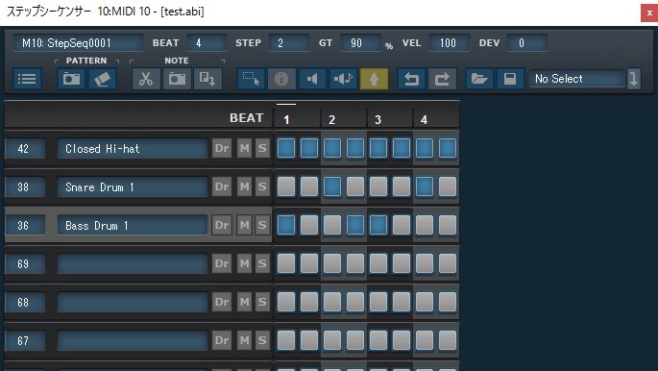Click the Closed Hi-hat name field
Screen dimensions: 658x371
[133, 149]
